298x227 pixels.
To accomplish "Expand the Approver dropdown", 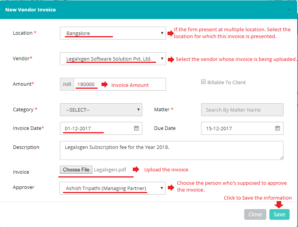I will click(x=113, y=188).
